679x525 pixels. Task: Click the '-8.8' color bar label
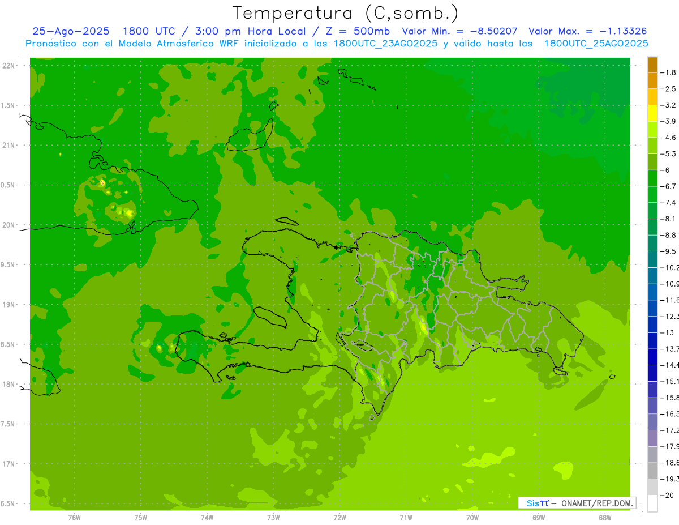tap(669, 235)
